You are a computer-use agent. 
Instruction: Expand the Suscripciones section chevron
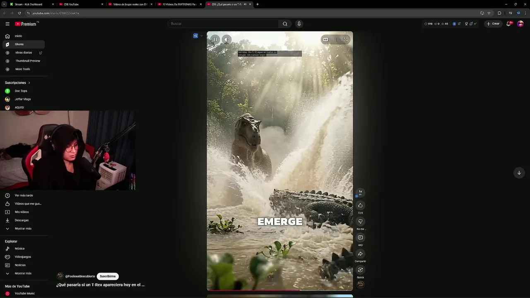[x=29, y=83]
